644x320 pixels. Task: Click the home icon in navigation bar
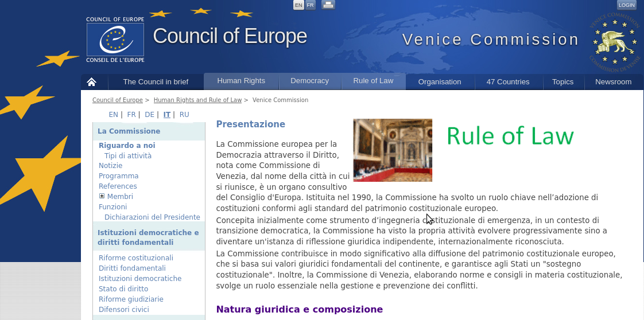pos(91,82)
